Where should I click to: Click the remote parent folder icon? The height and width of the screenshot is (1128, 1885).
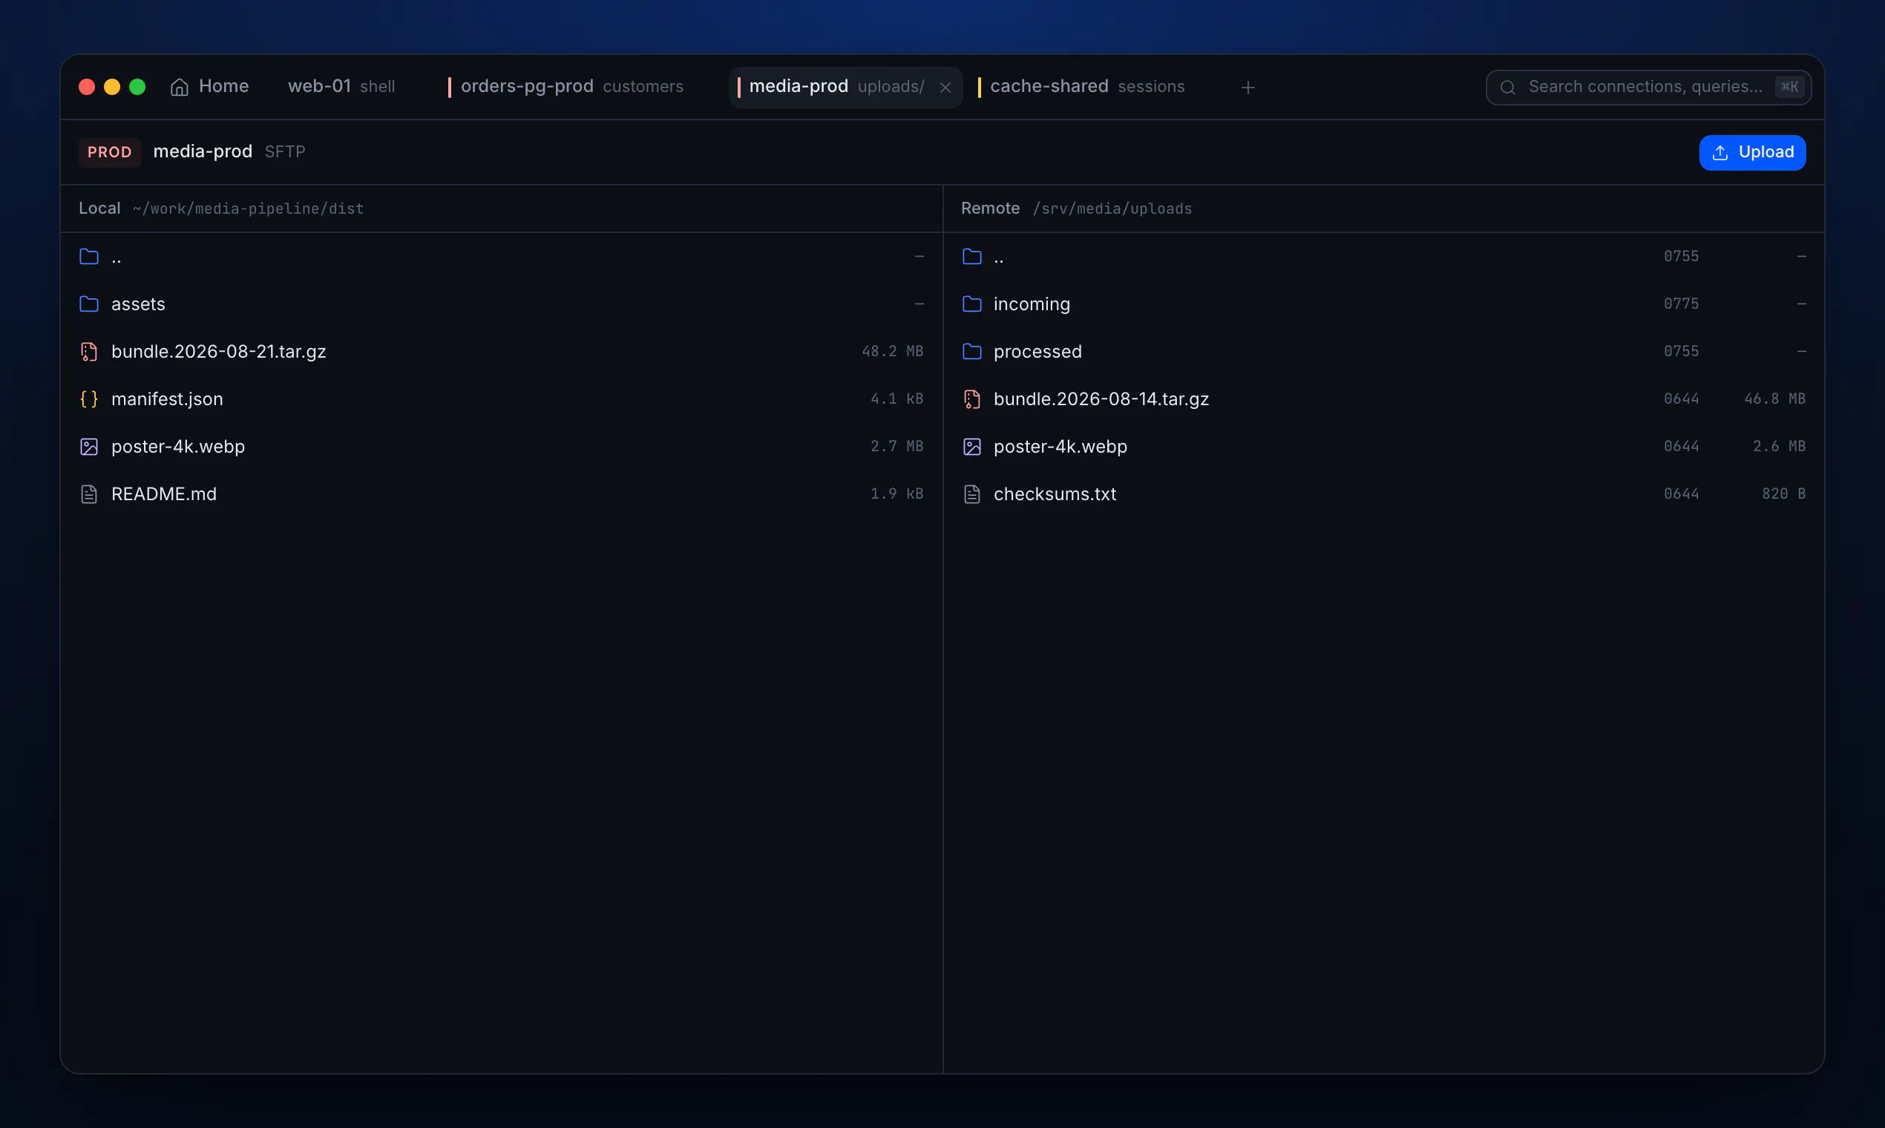coord(971,257)
